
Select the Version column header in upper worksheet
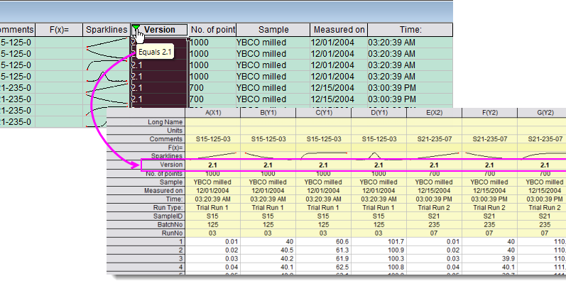point(159,30)
